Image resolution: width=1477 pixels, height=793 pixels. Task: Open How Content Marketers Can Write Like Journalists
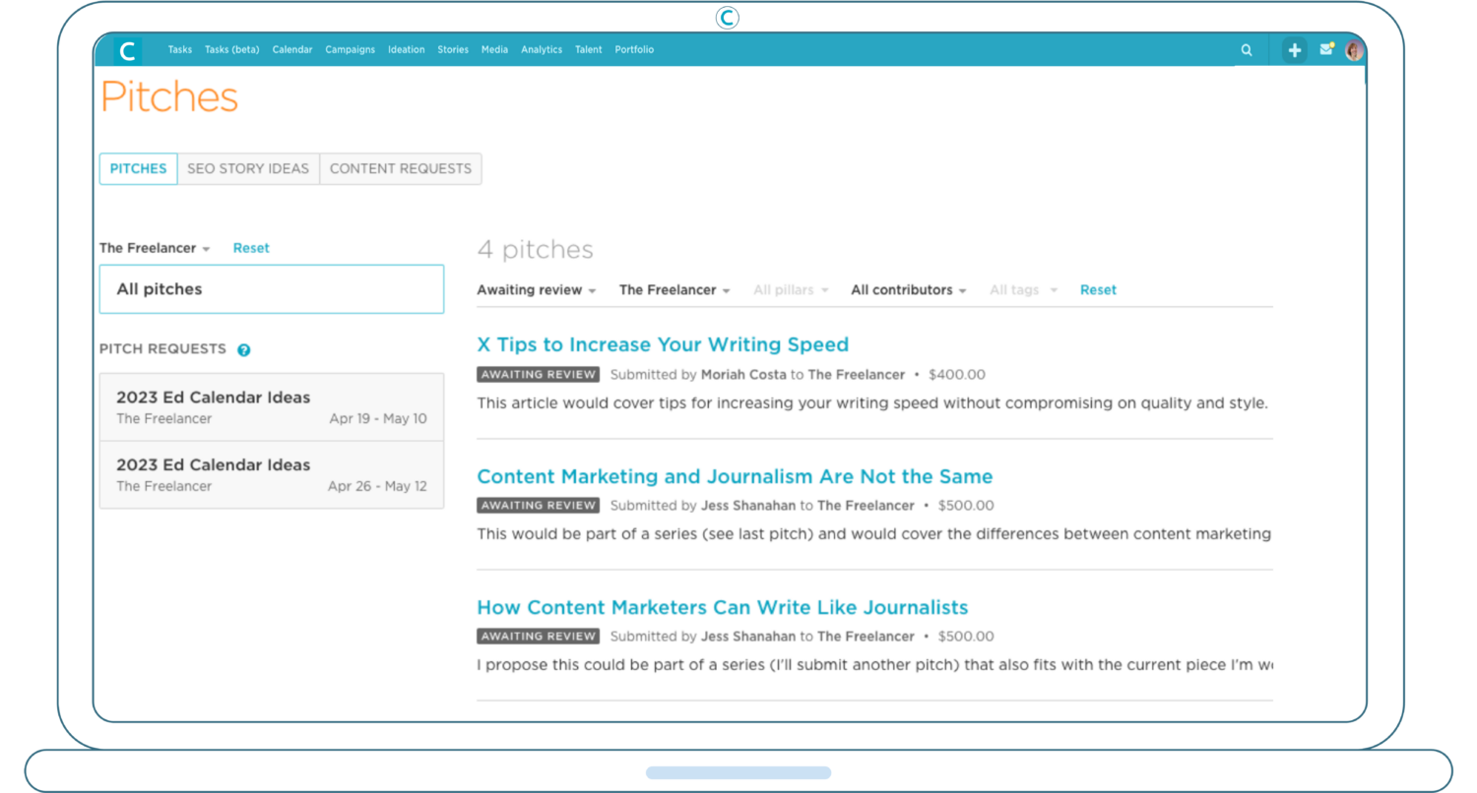click(722, 607)
